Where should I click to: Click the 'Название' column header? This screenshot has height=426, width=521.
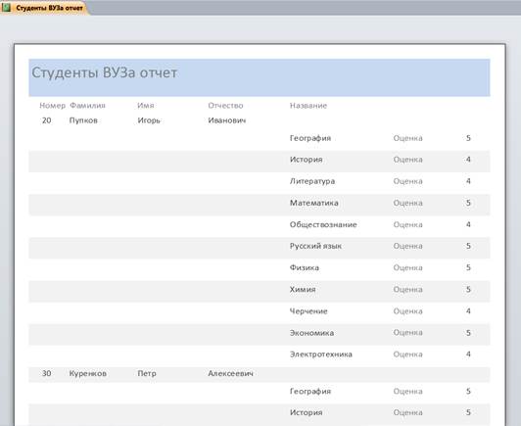(308, 106)
